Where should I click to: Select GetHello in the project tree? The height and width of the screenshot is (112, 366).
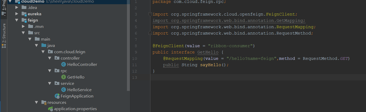click(76, 77)
